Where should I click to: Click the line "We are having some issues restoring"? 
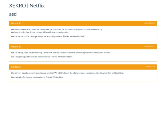coord(61,52)
